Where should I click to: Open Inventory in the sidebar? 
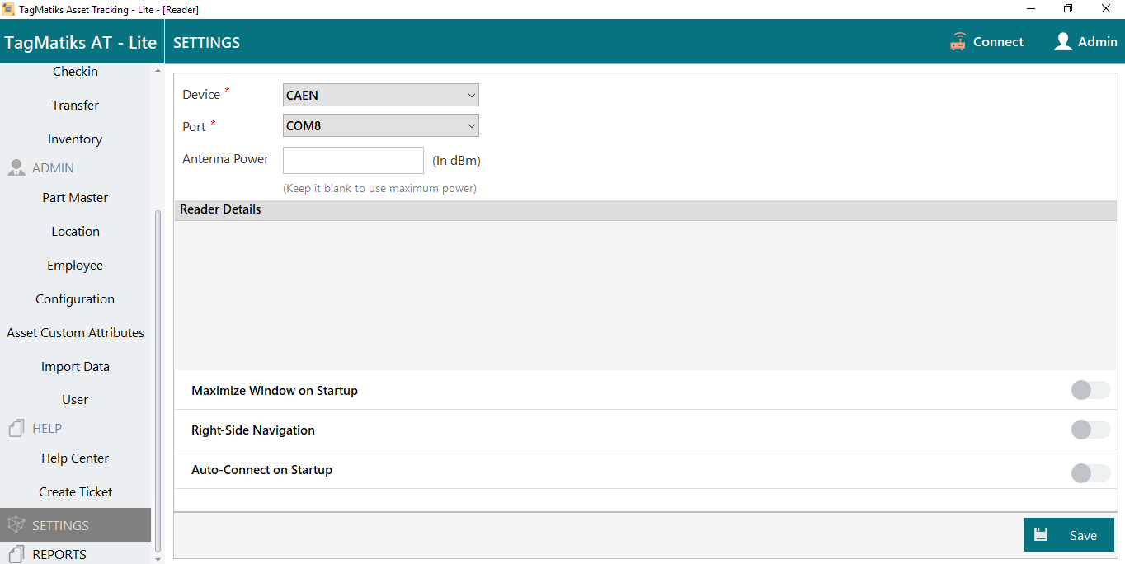pyautogui.click(x=75, y=139)
